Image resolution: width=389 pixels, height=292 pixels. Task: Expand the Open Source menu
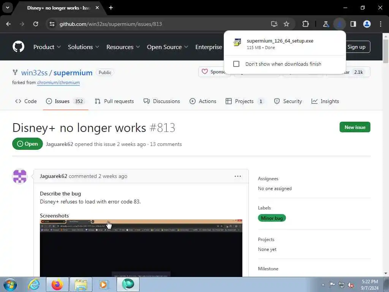pyautogui.click(x=168, y=47)
